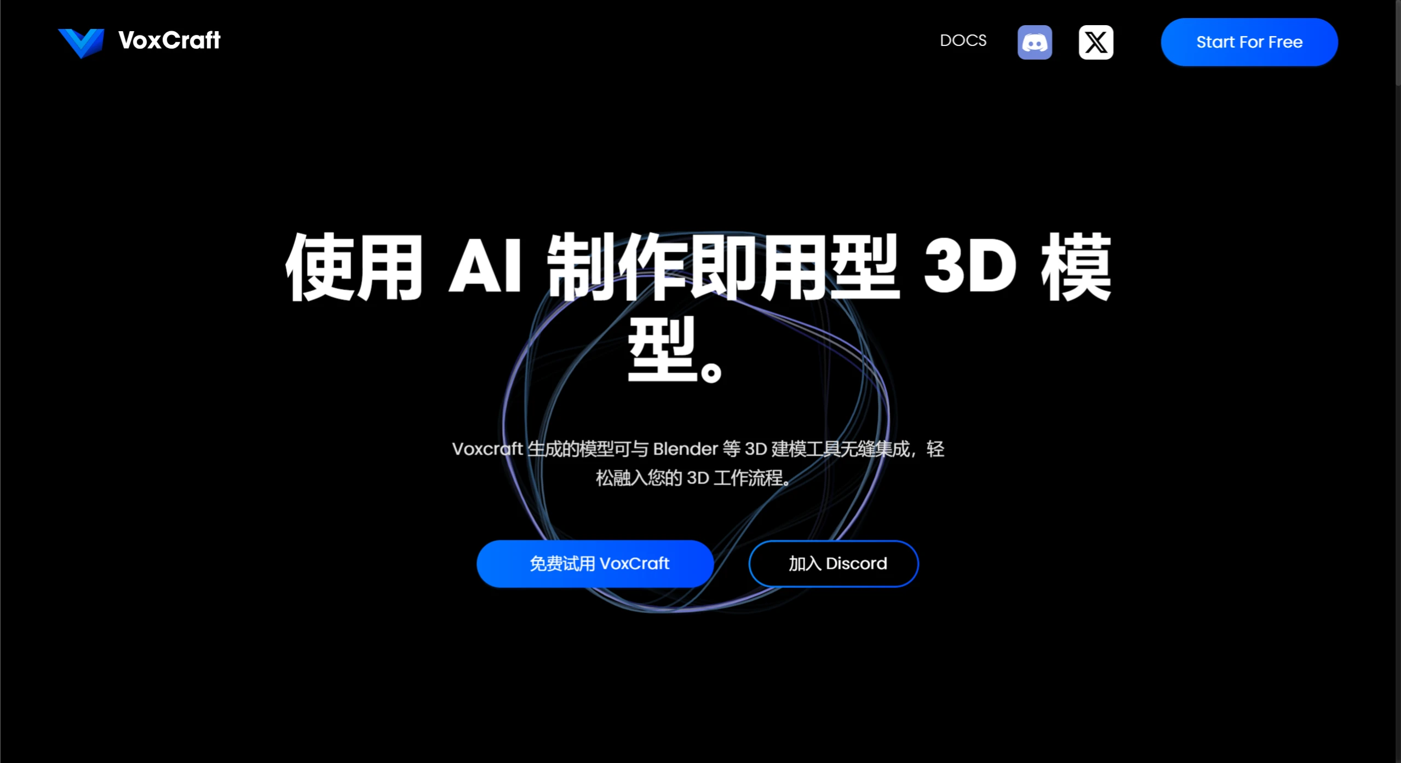
Task: Open the DOCS page
Action: [x=963, y=41]
